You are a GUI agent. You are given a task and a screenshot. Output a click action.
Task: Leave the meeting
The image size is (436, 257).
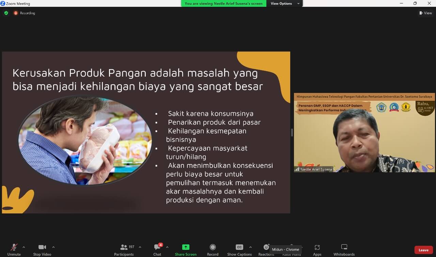click(423, 250)
